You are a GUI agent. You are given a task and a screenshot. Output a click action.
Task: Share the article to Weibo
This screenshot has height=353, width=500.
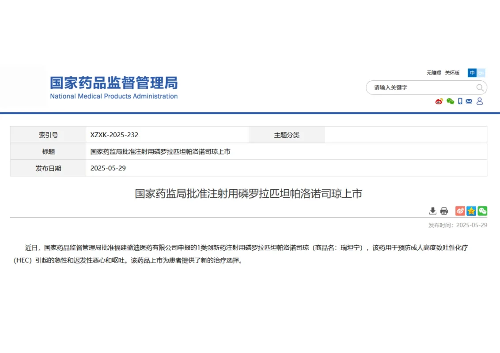(x=460, y=211)
